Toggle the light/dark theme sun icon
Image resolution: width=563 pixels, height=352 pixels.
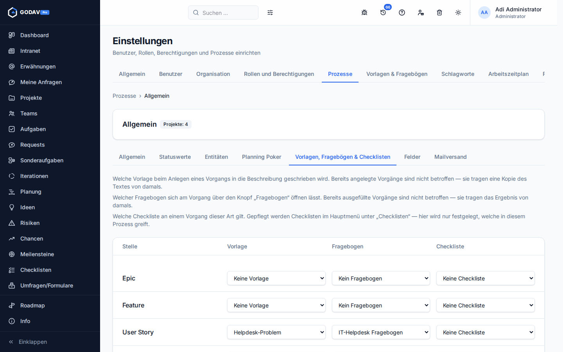(458, 13)
